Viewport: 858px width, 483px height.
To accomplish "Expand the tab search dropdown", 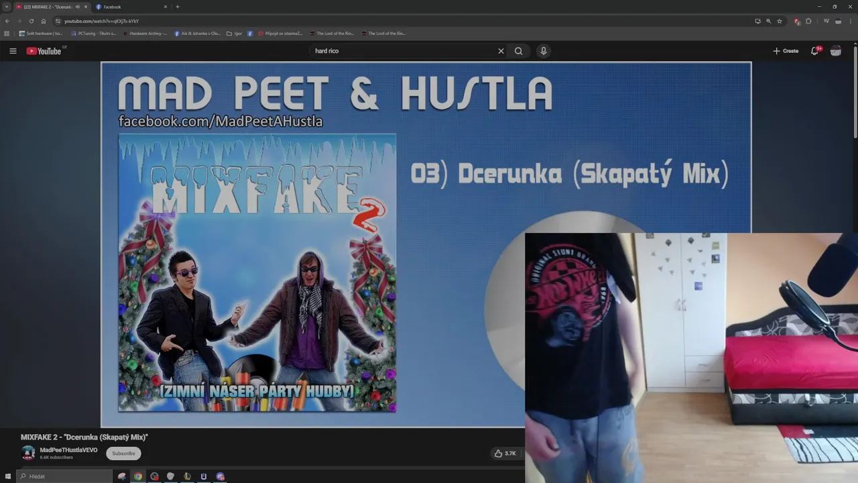I will pyautogui.click(x=6, y=7).
